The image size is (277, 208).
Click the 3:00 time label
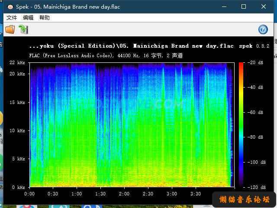coord(172,194)
